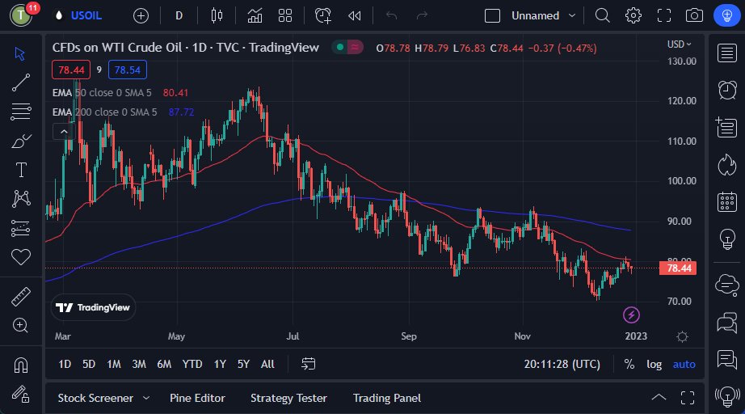Image resolution: width=745 pixels, height=414 pixels.
Task: Open the chart settings gear
Action: (x=633, y=15)
